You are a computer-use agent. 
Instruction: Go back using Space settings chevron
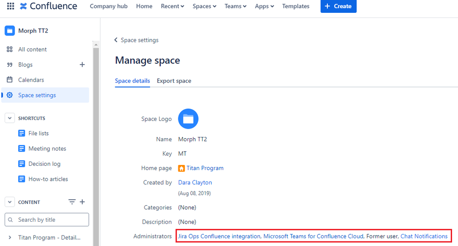point(116,40)
